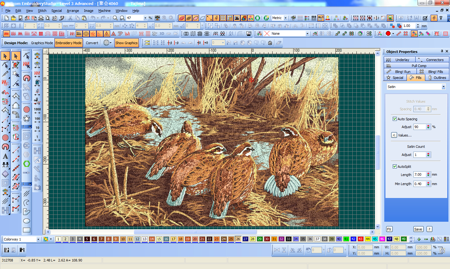Screen dimensions: 450x269
Task: Select the Ellipse shape tool
Action: pos(27,221)
